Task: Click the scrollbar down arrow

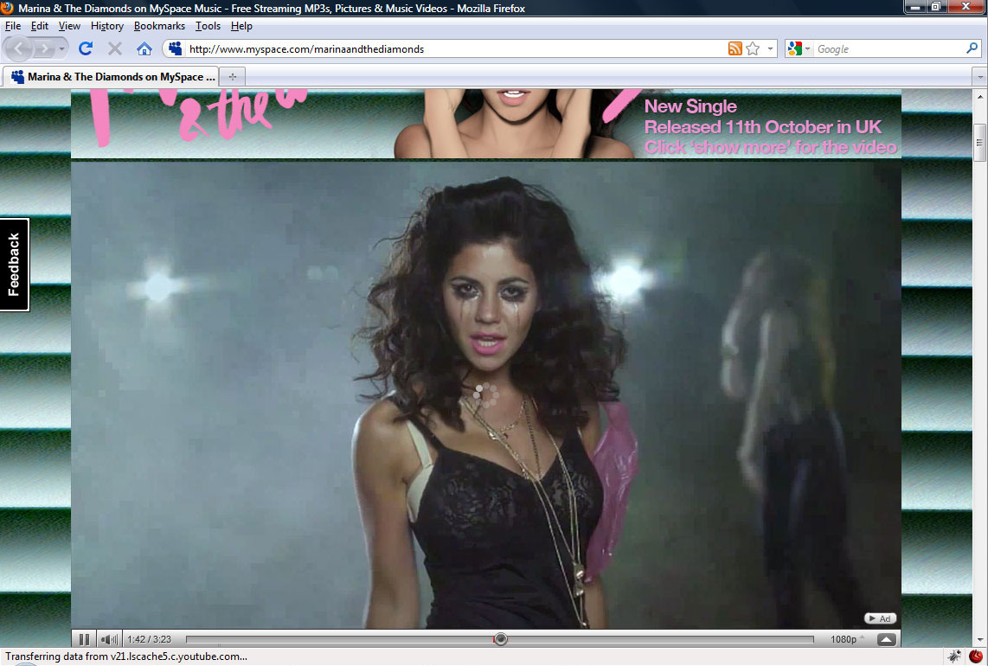Action: (980, 639)
